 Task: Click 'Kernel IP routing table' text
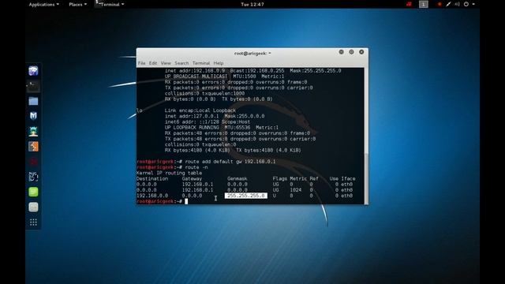(169, 173)
